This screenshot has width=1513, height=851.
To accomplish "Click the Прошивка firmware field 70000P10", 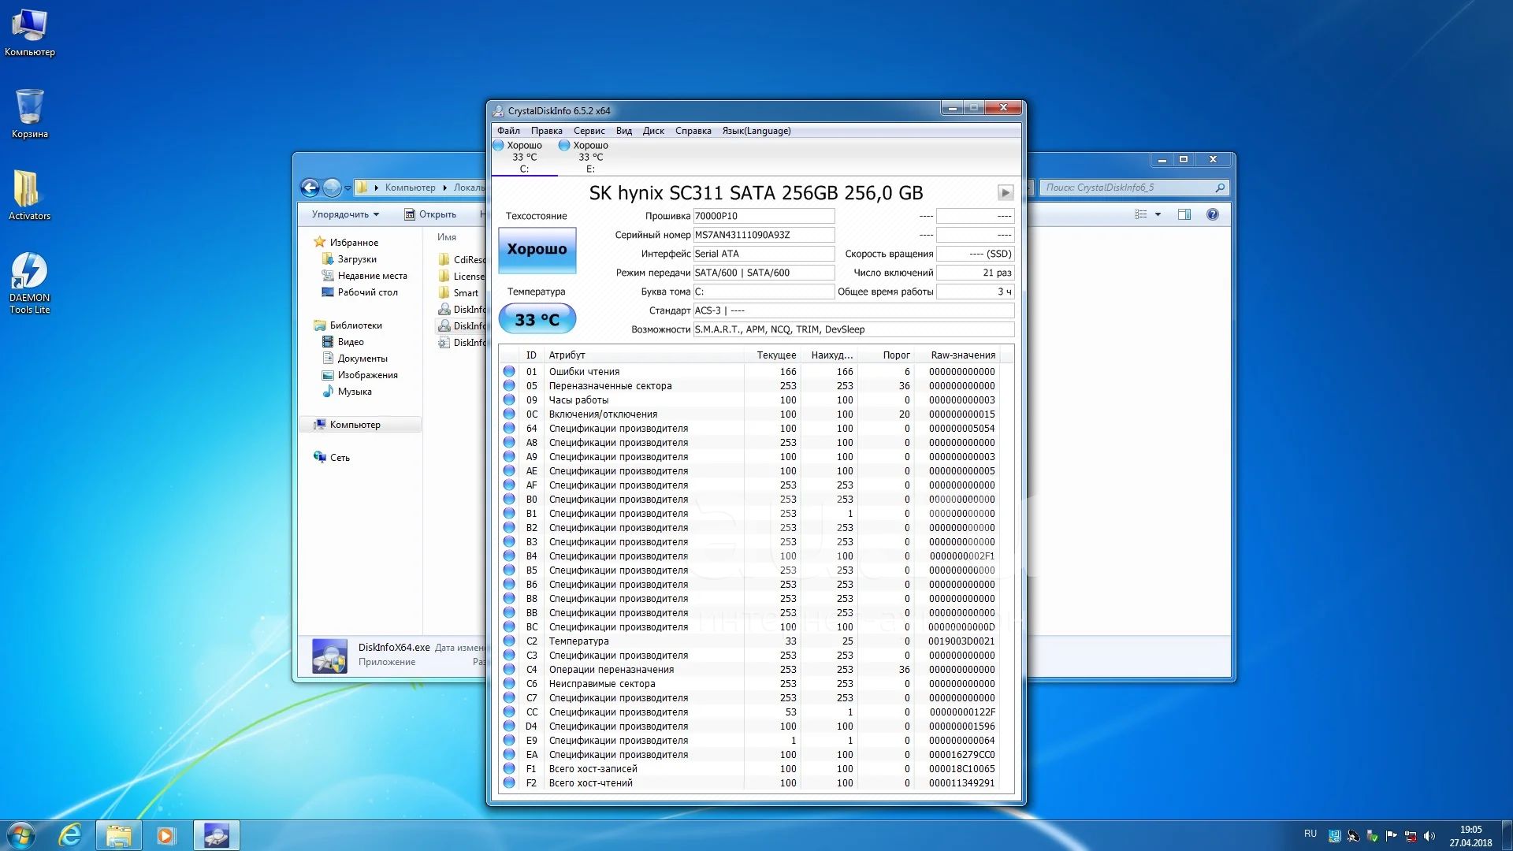I will (763, 216).
